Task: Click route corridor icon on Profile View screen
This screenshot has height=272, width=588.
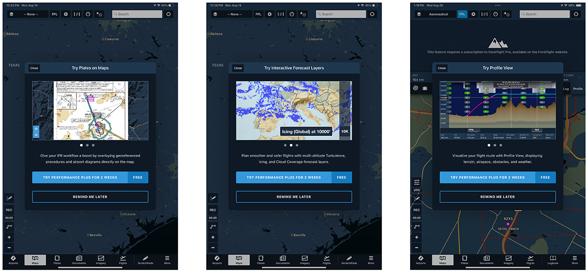Action: tap(484, 14)
